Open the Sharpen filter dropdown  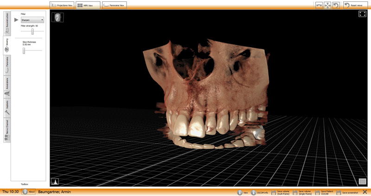[x=32, y=20]
